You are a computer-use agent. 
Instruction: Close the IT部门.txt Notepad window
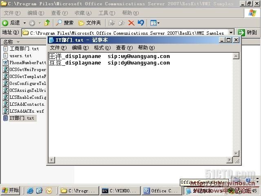pyautogui.click(x=236, y=40)
